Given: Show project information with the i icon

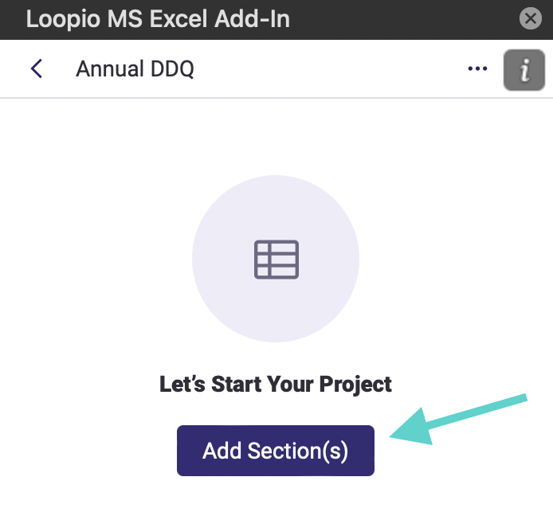Looking at the screenshot, I should coord(524,70).
